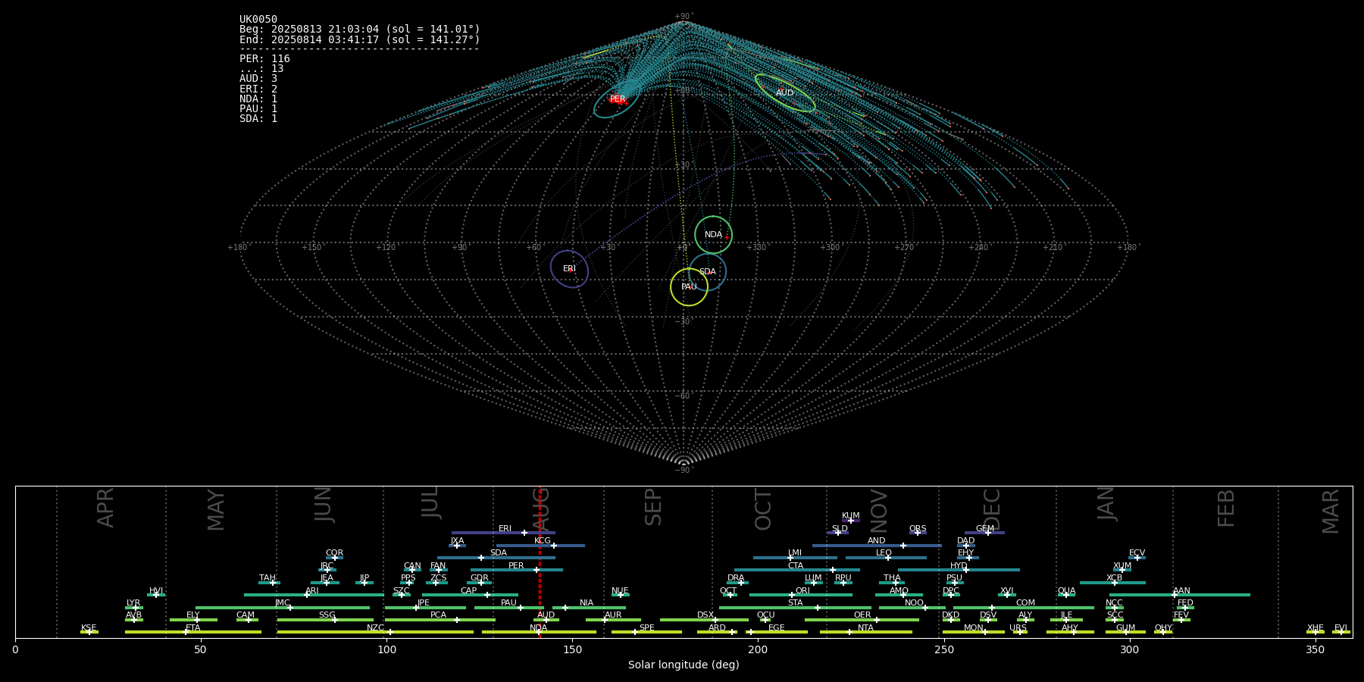Click the -60 latitude label on the map
This screenshot has height=682, width=1364.
(684, 396)
